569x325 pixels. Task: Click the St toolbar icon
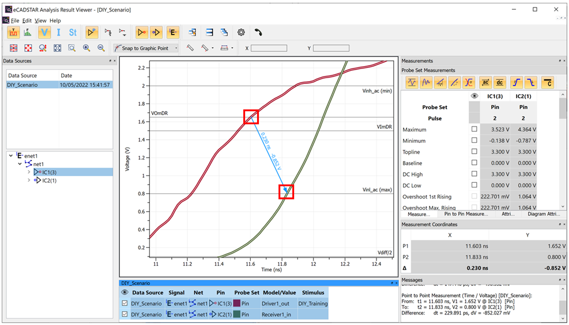click(x=73, y=33)
